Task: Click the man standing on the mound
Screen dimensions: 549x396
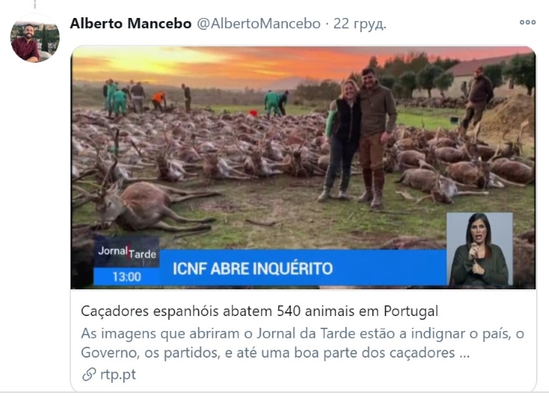Action: tap(477, 99)
